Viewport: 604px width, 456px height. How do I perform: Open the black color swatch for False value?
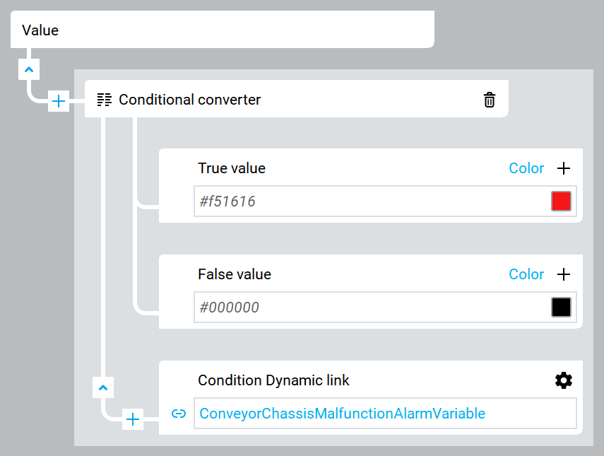point(561,308)
